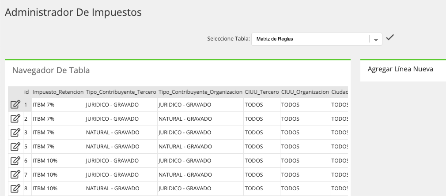Image resolution: width=446 pixels, height=196 pixels.
Task: Select the CIUU_Organizacion column header
Action: pyautogui.click(x=305, y=92)
